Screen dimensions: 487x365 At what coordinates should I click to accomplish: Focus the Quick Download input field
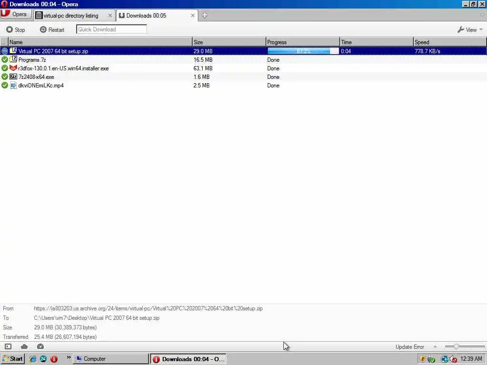click(x=111, y=29)
